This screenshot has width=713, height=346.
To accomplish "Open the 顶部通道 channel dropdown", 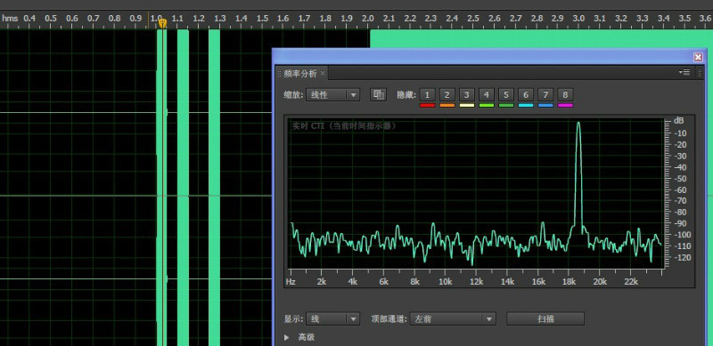I will pyautogui.click(x=453, y=318).
